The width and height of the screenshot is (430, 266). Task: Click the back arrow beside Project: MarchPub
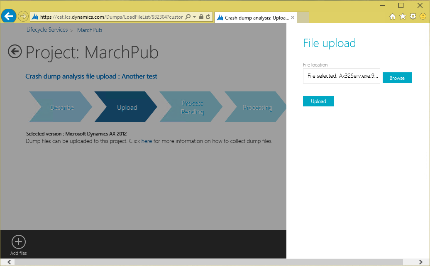[x=15, y=52]
